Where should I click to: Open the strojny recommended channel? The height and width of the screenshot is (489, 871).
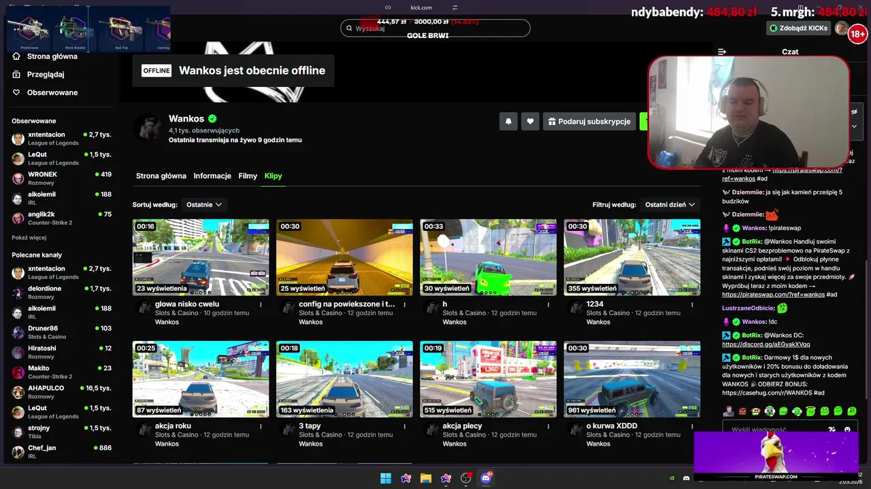61,431
